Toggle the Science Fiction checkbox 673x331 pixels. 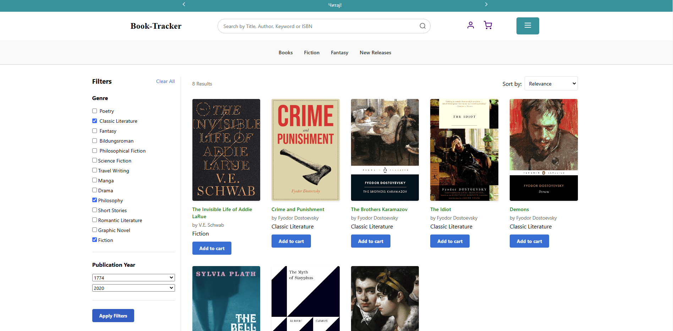pos(95,160)
